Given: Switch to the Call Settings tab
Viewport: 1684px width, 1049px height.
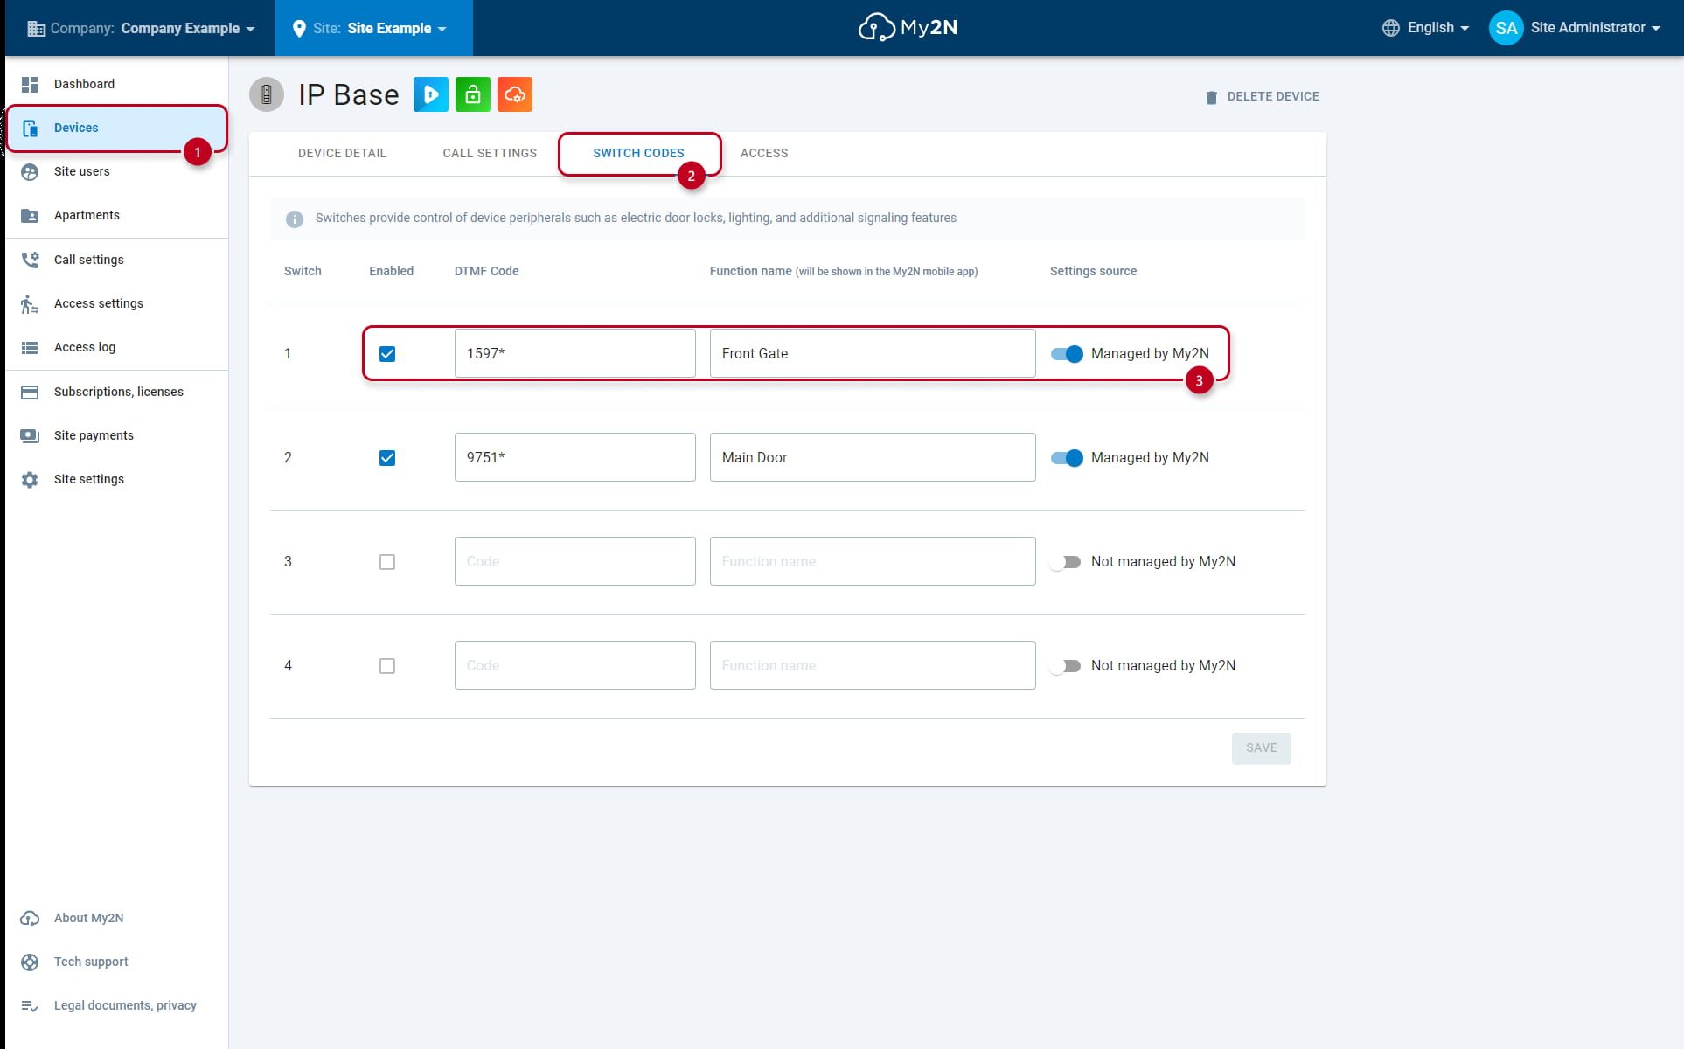Looking at the screenshot, I should click(490, 154).
